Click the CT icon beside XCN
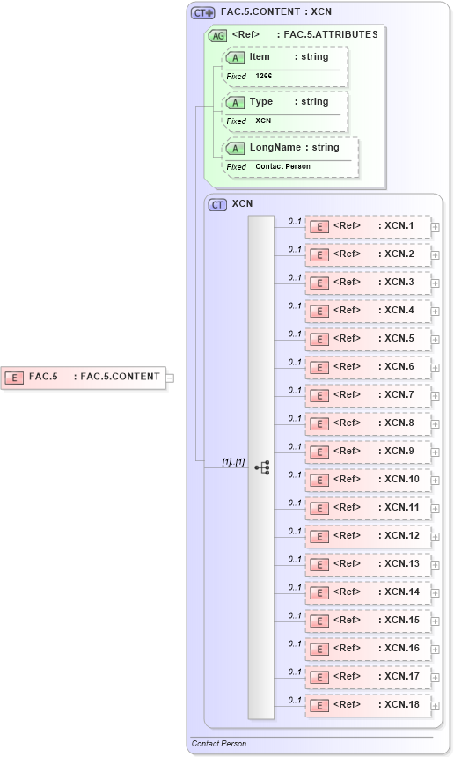The height and width of the screenshot is (757, 454). point(217,205)
